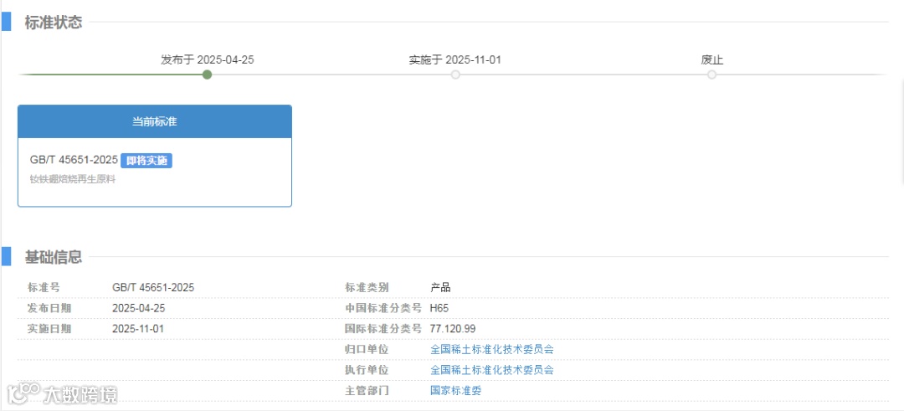
Task: Click GB/T 45651-2025 value beside 标准号
Action: coord(153,287)
